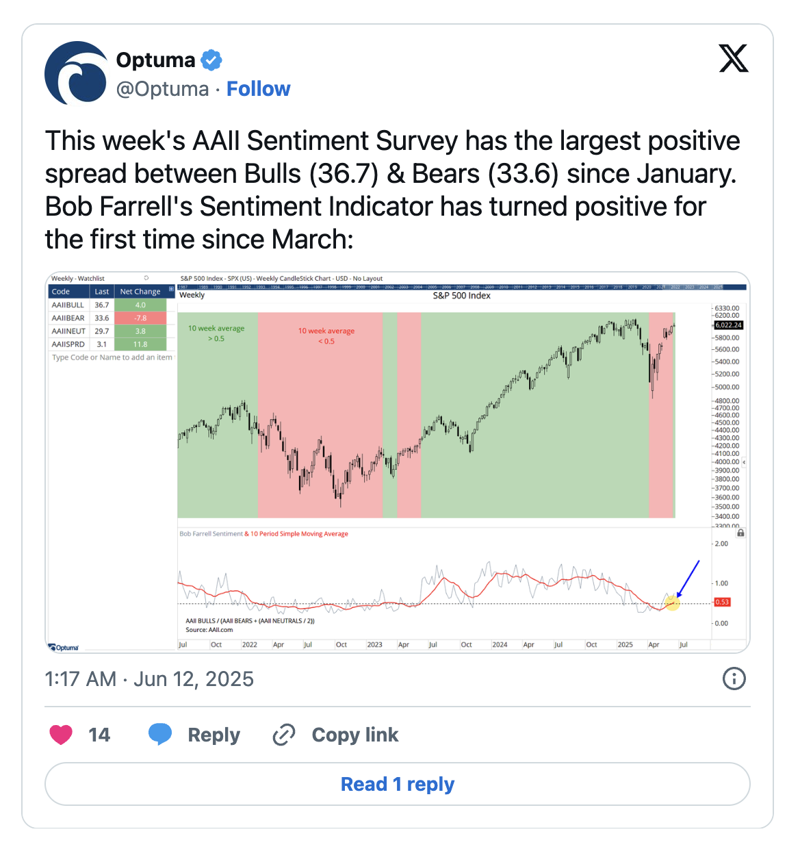Click the yellow highlighted circle on chart

(x=672, y=603)
